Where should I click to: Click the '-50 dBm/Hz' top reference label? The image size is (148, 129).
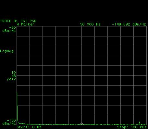pos(9,29)
